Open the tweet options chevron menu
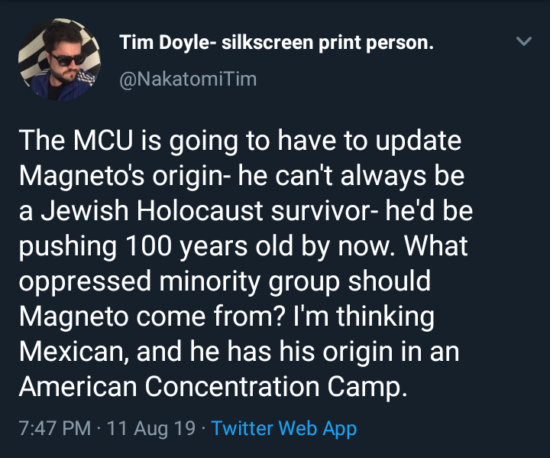 524,43
